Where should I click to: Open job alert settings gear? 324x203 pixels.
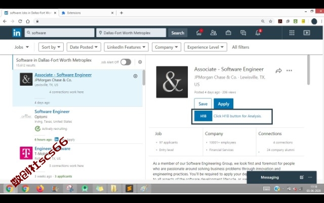(x=140, y=62)
